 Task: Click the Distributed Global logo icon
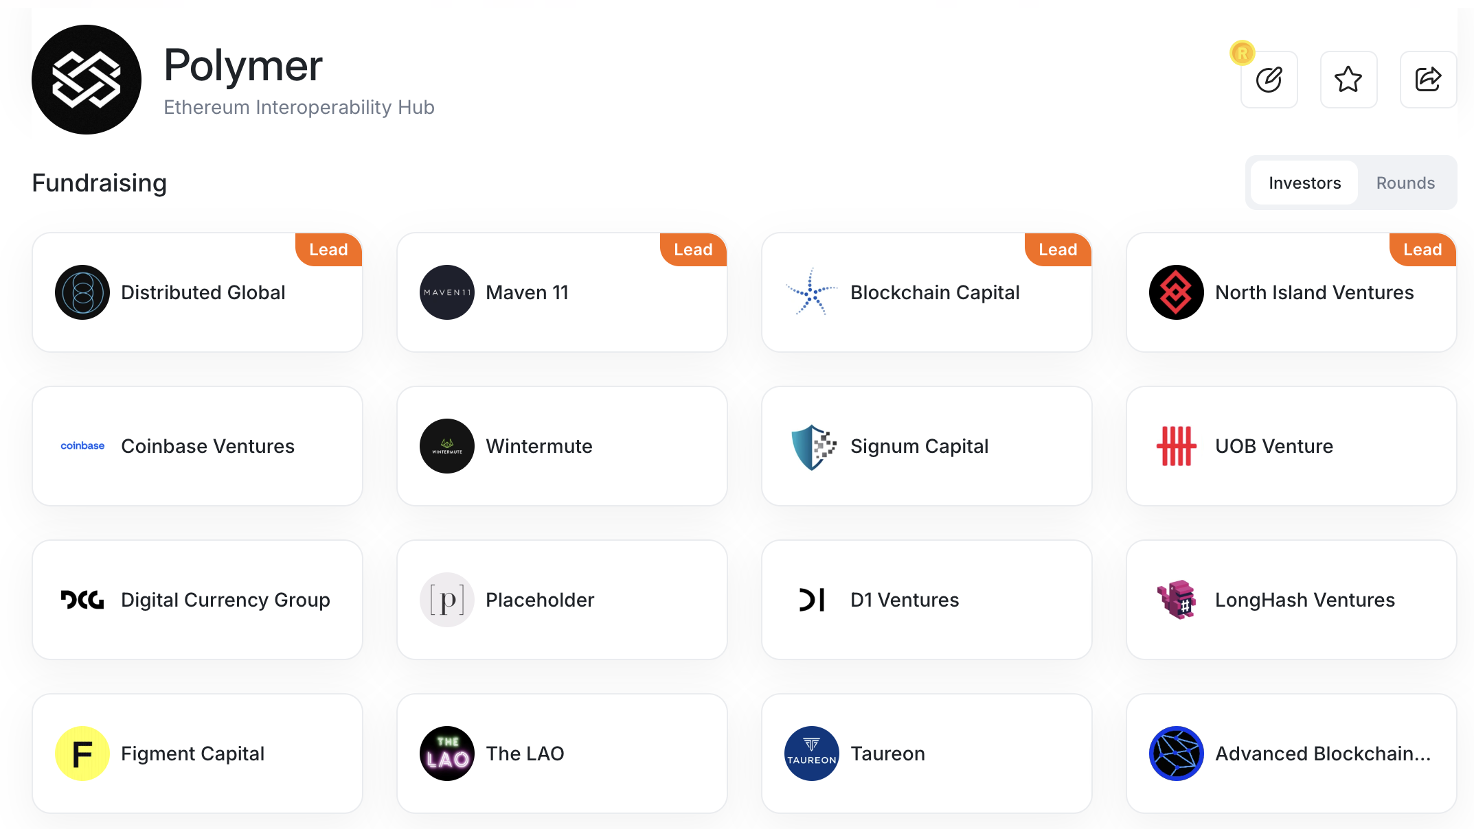(x=82, y=292)
